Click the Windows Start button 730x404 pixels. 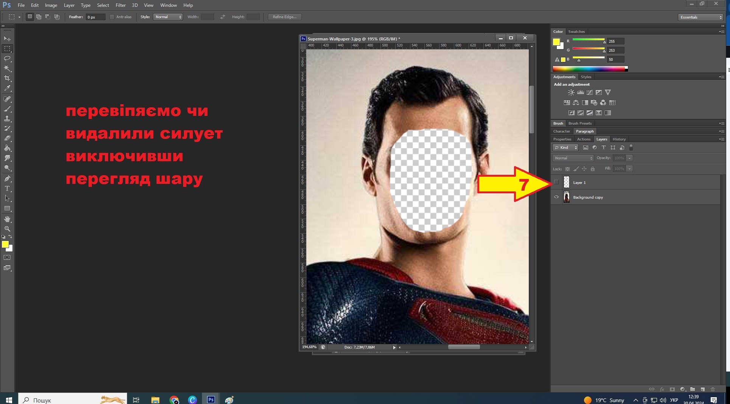coord(9,399)
